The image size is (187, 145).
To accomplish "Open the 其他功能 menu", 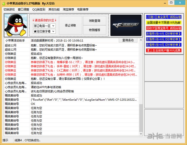I will (54, 9).
